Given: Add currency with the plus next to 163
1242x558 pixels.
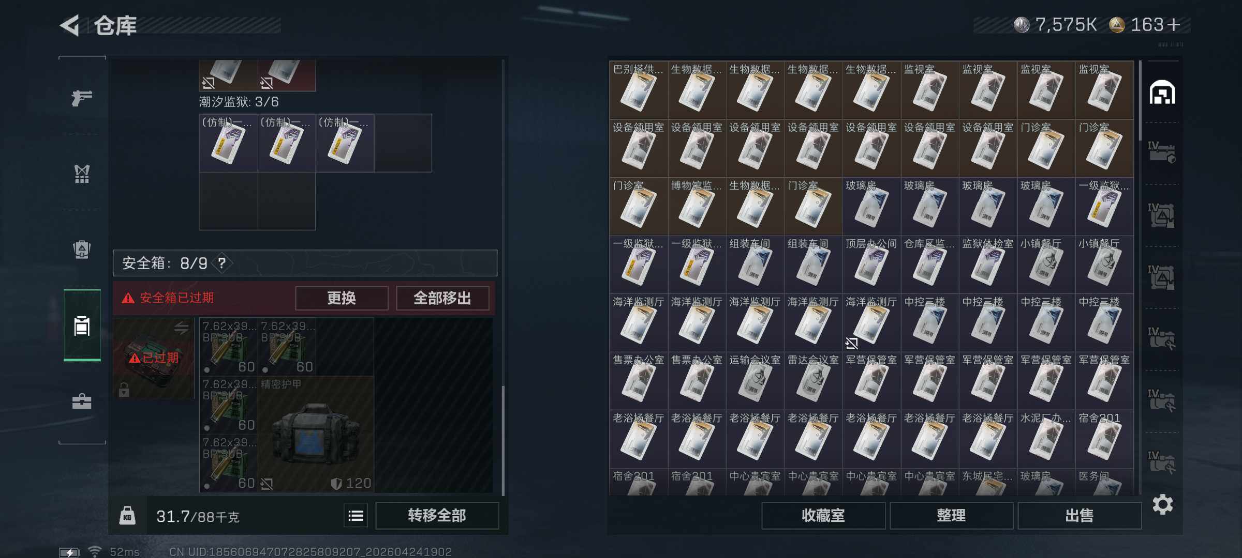Looking at the screenshot, I should click(1174, 25).
